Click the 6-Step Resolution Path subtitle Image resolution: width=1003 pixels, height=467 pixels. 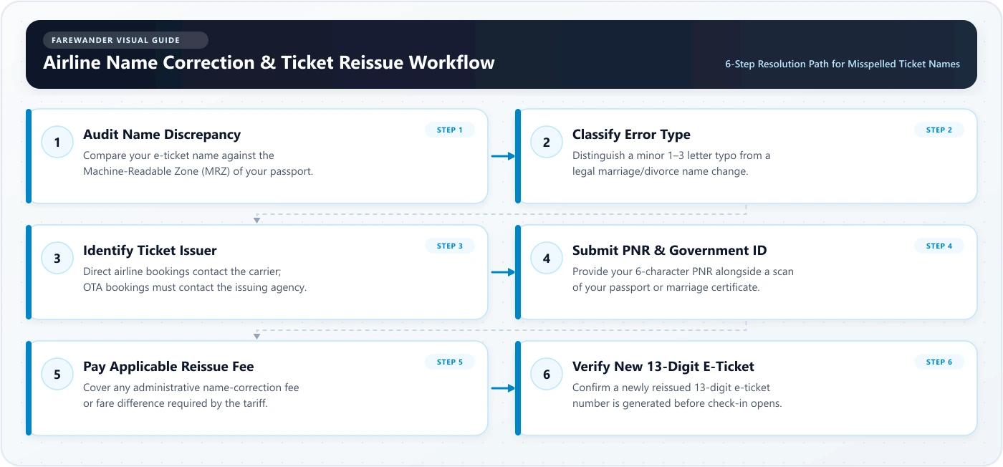tap(843, 64)
